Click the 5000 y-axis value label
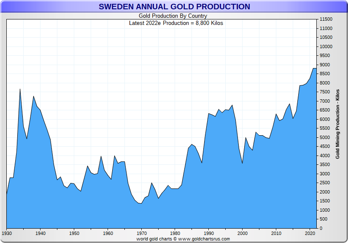This screenshot has height=243, width=348. [325, 137]
